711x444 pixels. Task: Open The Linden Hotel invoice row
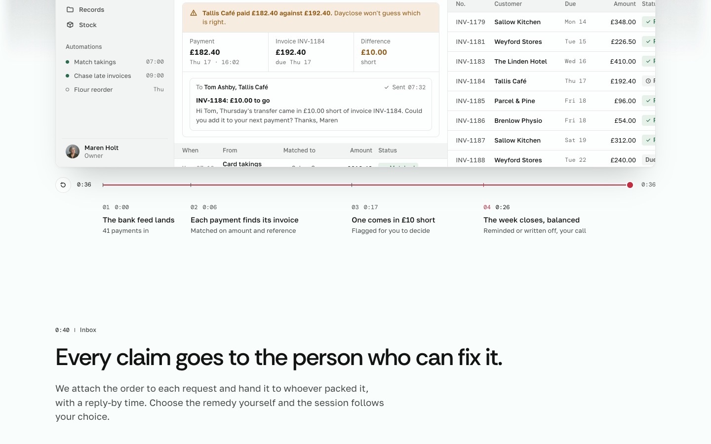point(552,61)
